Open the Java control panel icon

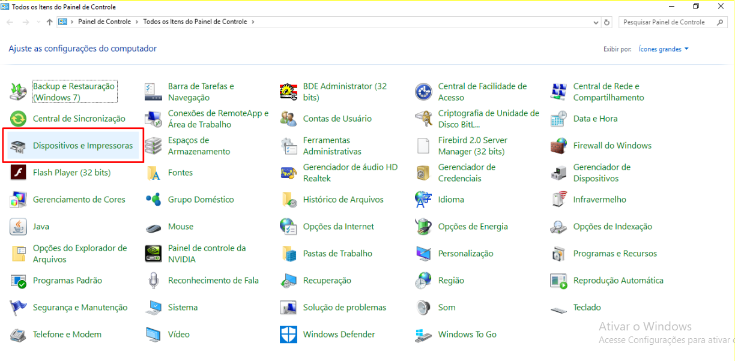pos(19,227)
